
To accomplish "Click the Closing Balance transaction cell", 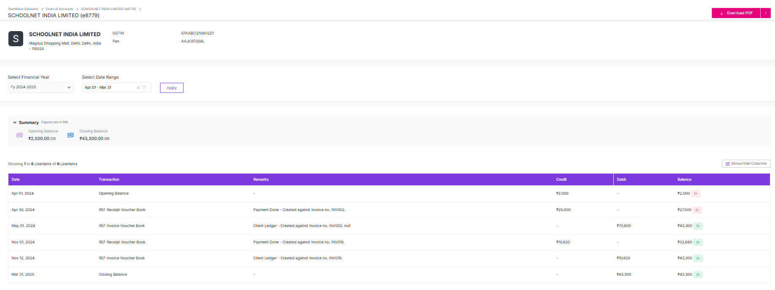I will coord(113,274).
